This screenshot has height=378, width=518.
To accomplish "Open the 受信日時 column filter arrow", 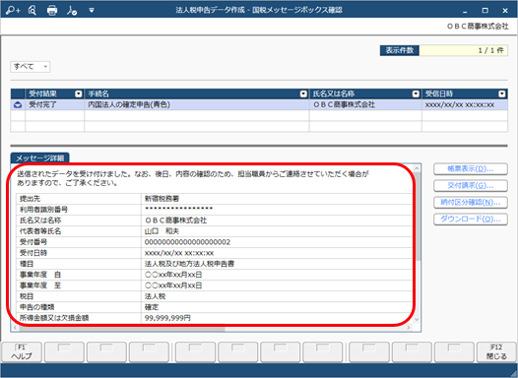I will click(x=502, y=94).
